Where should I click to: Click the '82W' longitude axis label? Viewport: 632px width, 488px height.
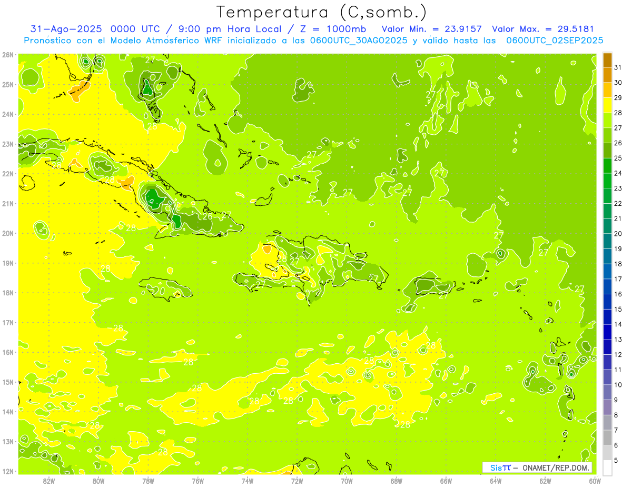(x=49, y=481)
